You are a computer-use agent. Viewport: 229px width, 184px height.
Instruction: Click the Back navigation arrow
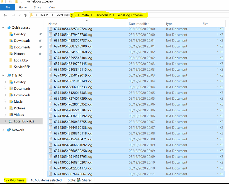[x=5, y=15]
